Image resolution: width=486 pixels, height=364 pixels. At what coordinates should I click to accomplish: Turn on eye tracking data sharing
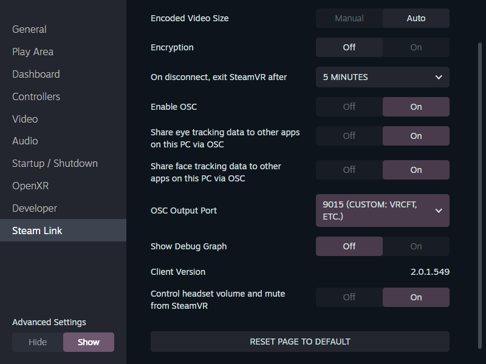[x=416, y=136]
